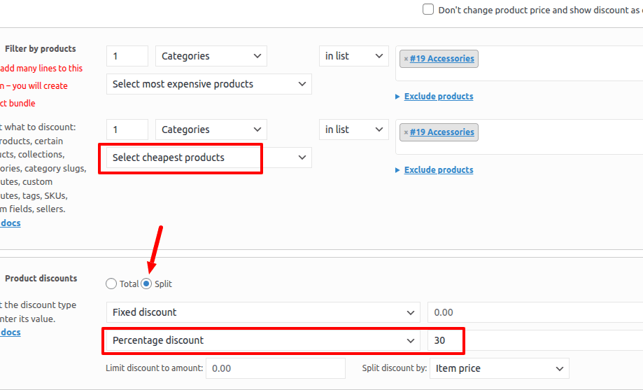The height and width of the screenshot is (390, 643).
Task: Remove #19 Accessories tag in first filter row
Action: coord(406,59)
